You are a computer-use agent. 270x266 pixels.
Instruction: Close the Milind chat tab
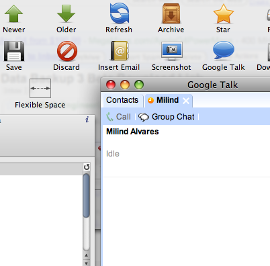click(x=186, y=101)
